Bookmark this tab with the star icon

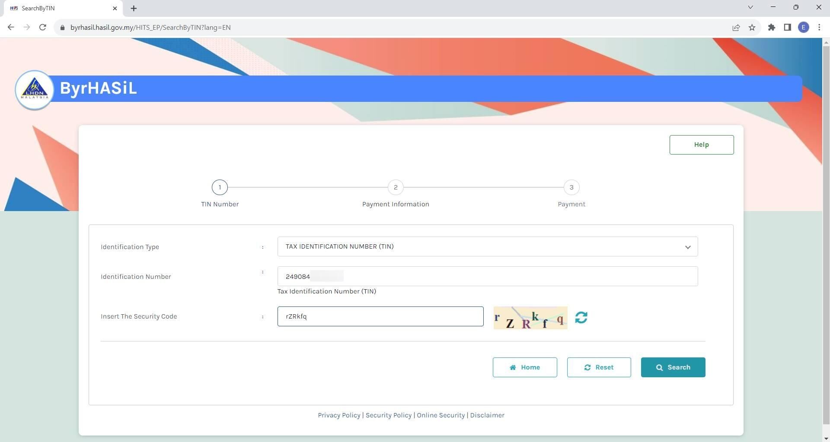(x=752, y=28)
